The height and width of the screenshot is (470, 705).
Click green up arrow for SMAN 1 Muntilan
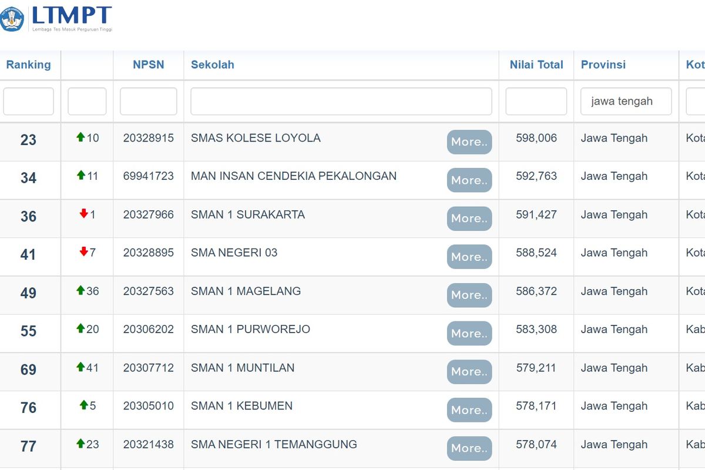pyautogui.click(x=80, y=367)
